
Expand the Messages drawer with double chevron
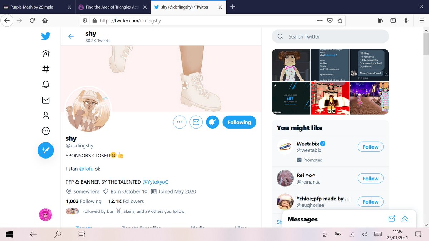pos(405,219)
